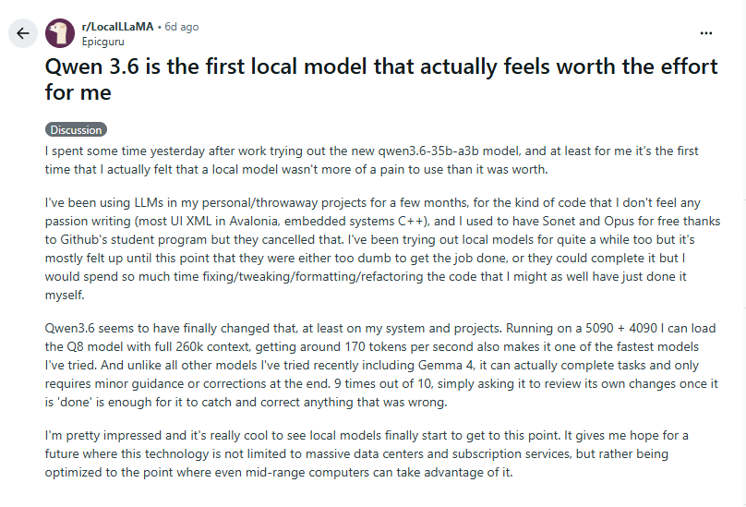Go back using the left arrow button

[x=23, y=33]
